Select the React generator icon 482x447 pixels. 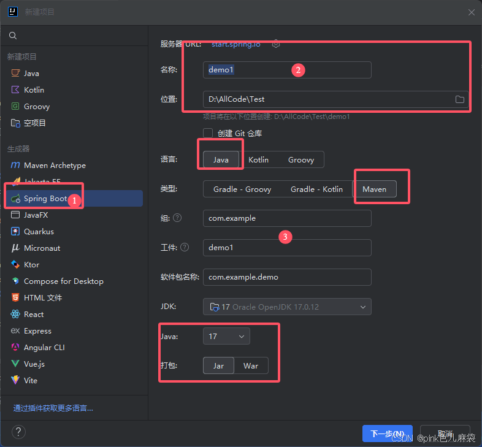(15, 314)
